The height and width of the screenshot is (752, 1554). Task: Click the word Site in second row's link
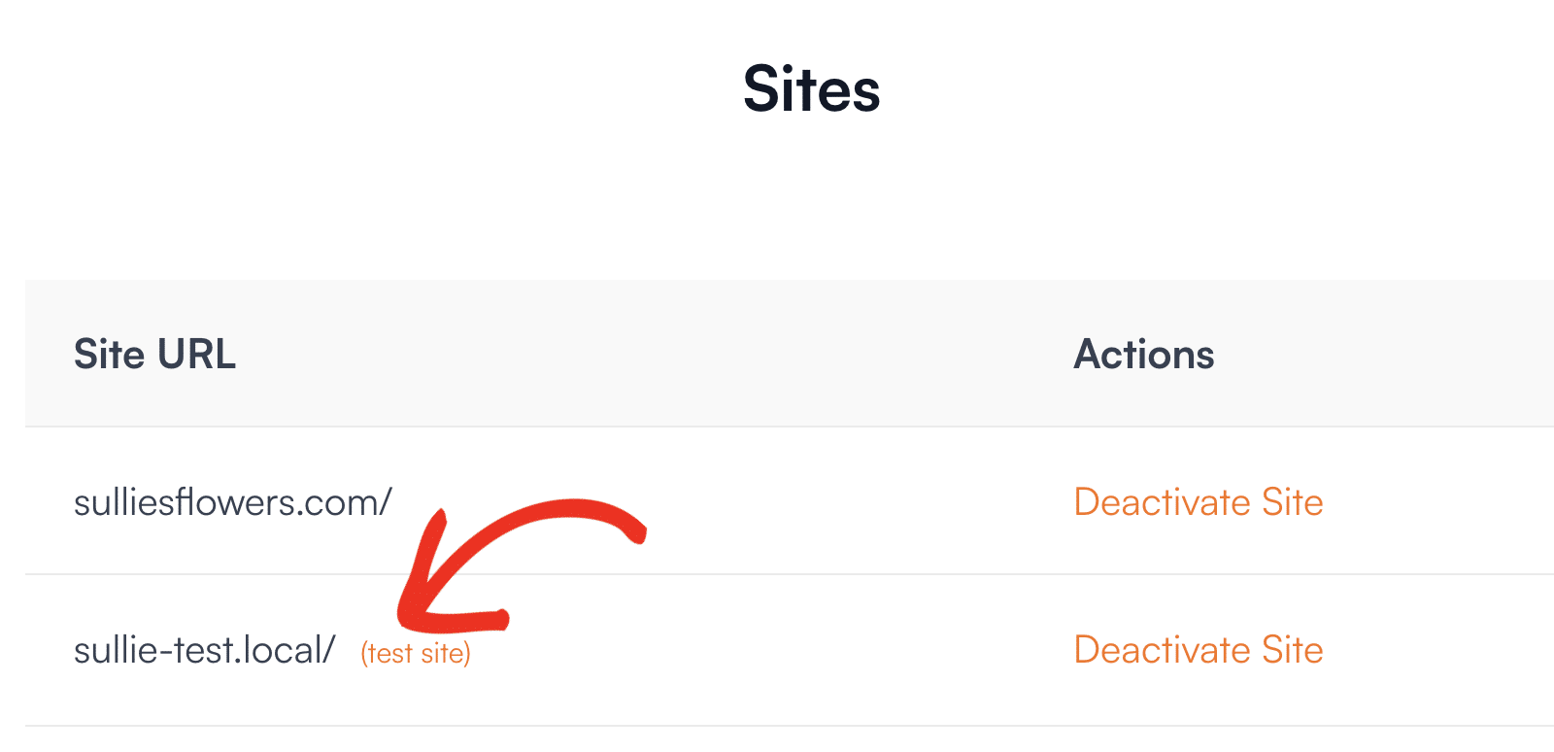pos(1293,650)
